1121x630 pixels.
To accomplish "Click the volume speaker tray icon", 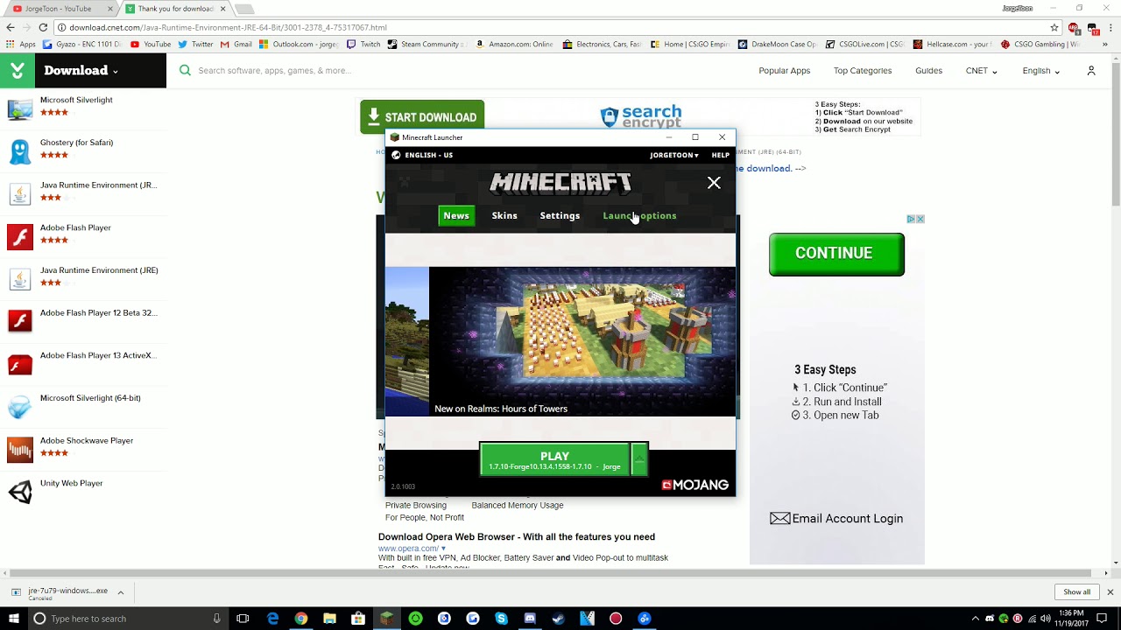I will (1046, 619).
